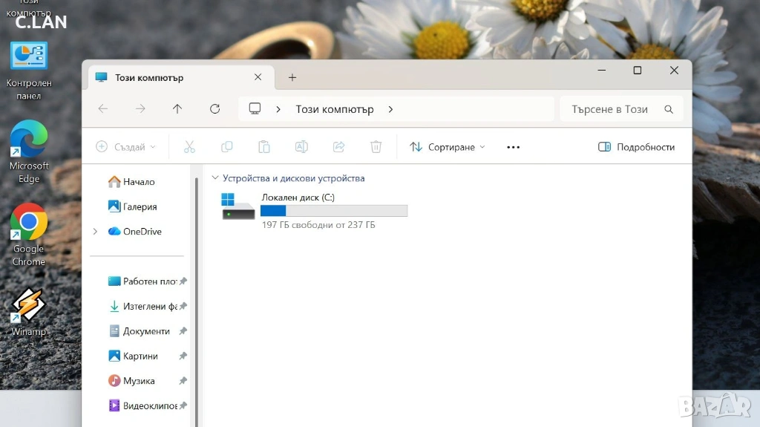Expand the OneDrive tree node
This screenshot has width=760, height=427.
click(x=95, y=232)
